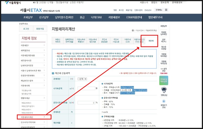This screenshot has height=129, width=203.
Task: Open the 챗봇상담 robot icon
Action: 164,90
